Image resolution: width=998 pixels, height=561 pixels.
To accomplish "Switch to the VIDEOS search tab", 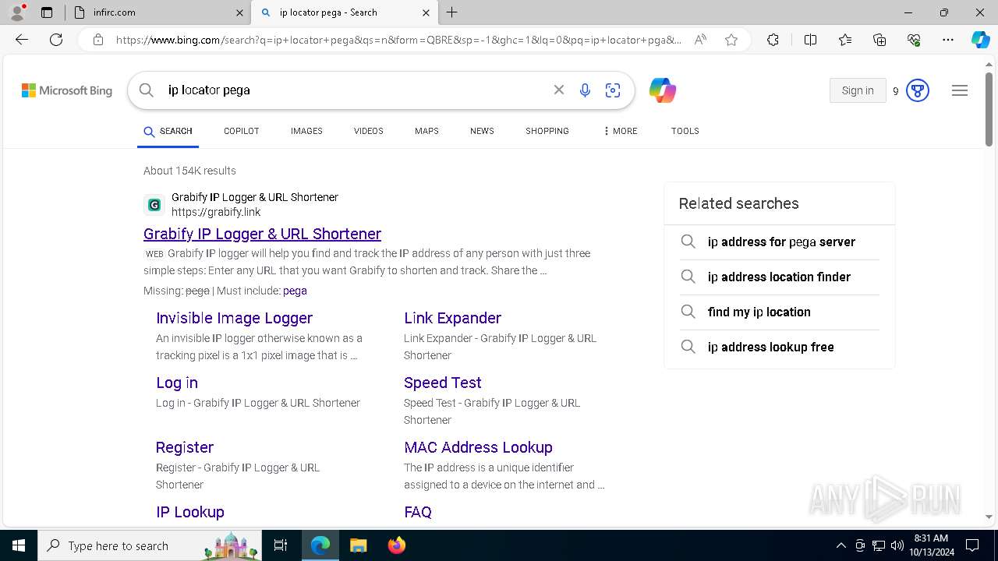I will pyautogui.click(x=368, y=131).
